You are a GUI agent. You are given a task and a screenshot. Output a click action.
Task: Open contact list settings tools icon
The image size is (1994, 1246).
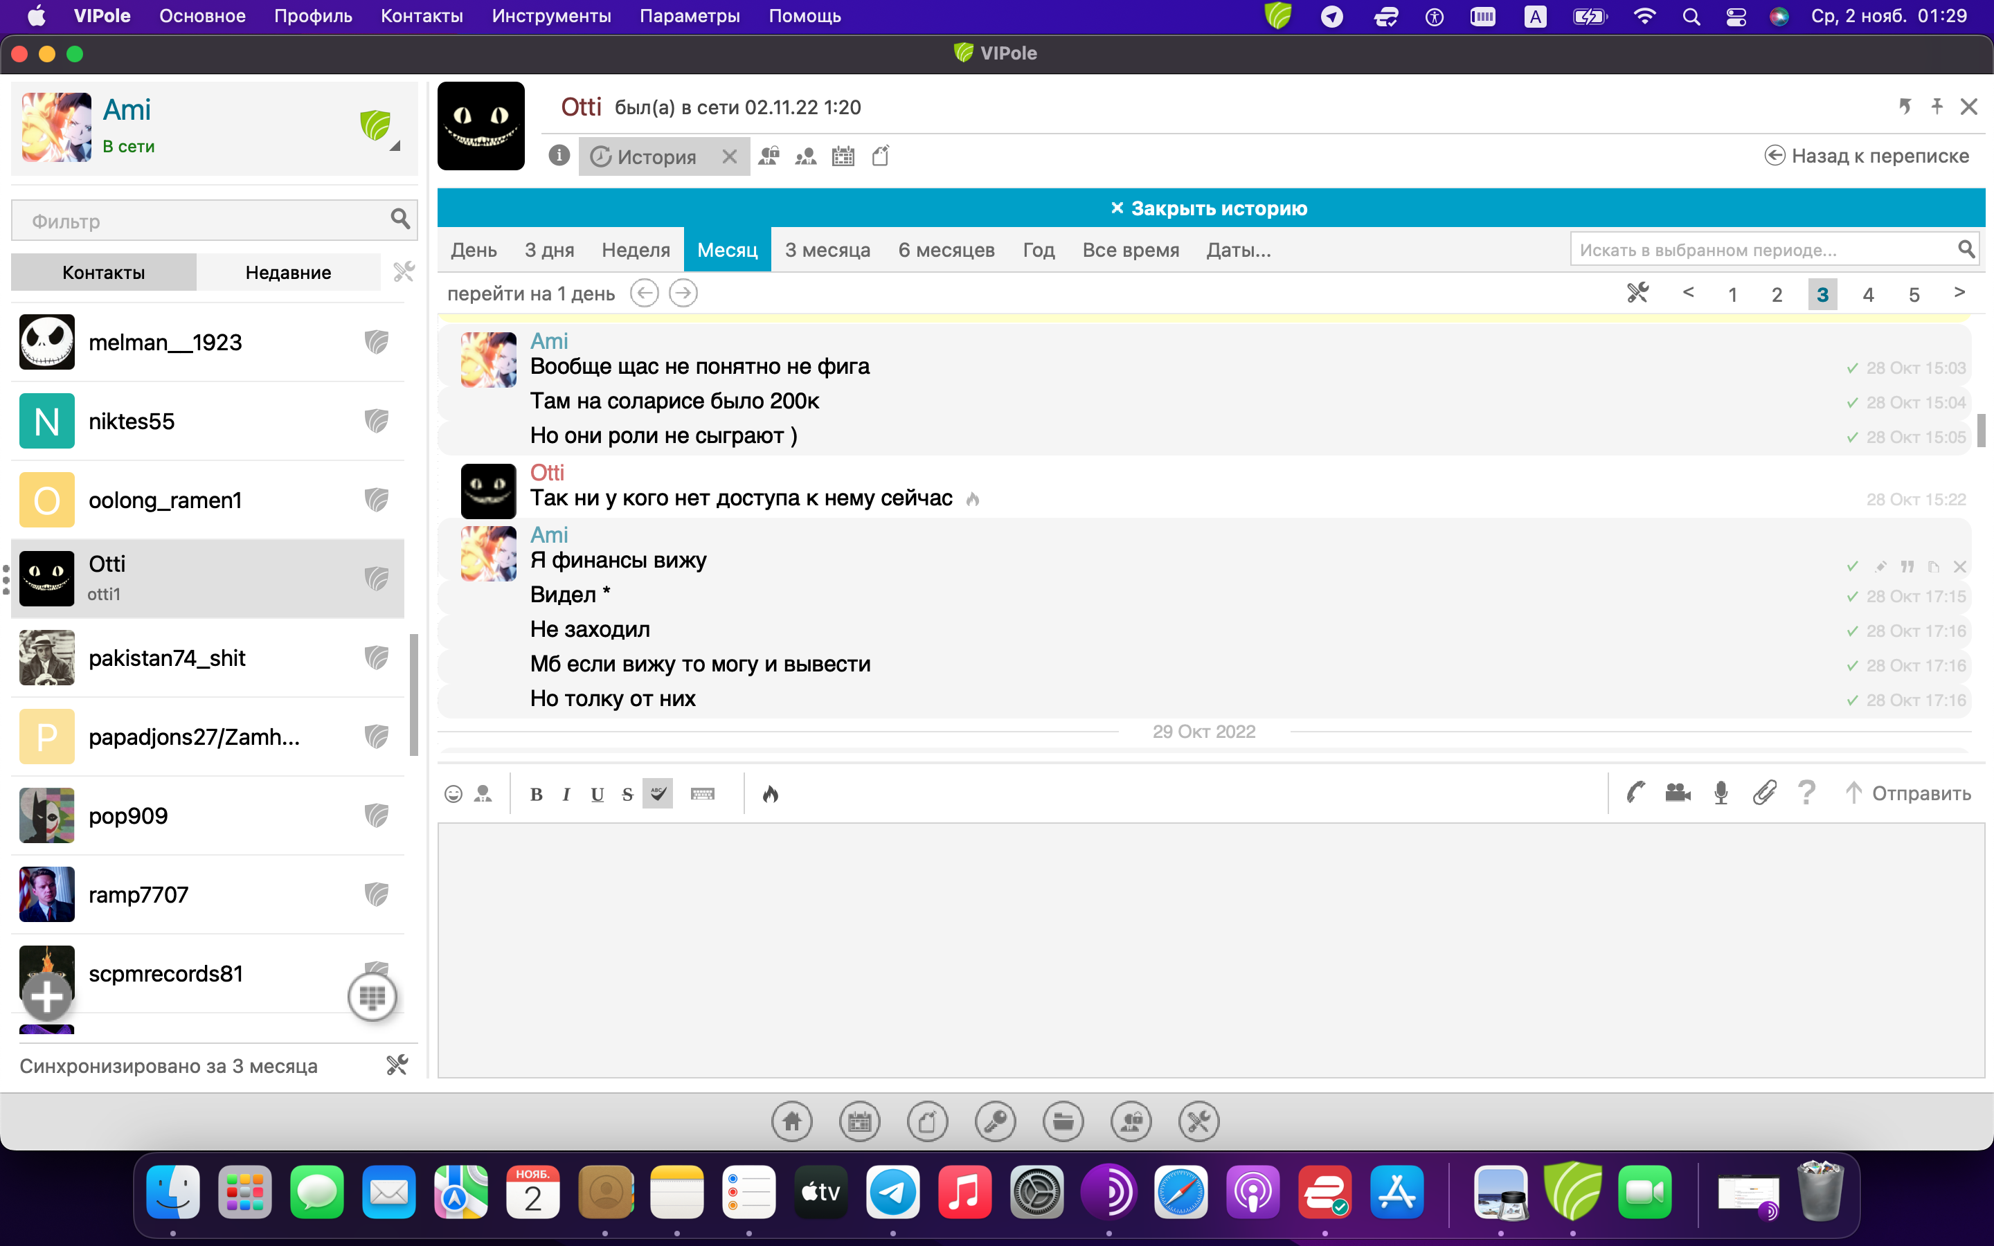tap(404, 271)
